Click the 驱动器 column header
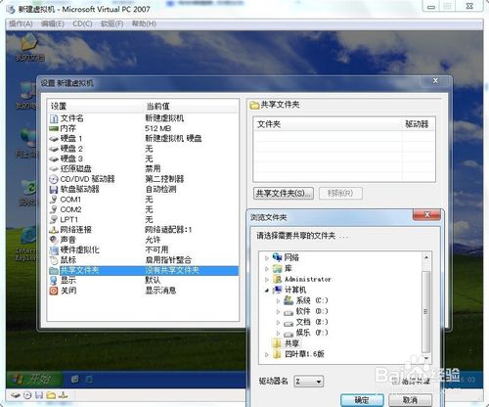Viewport: 489px width, 407px height. click(417, 124)
